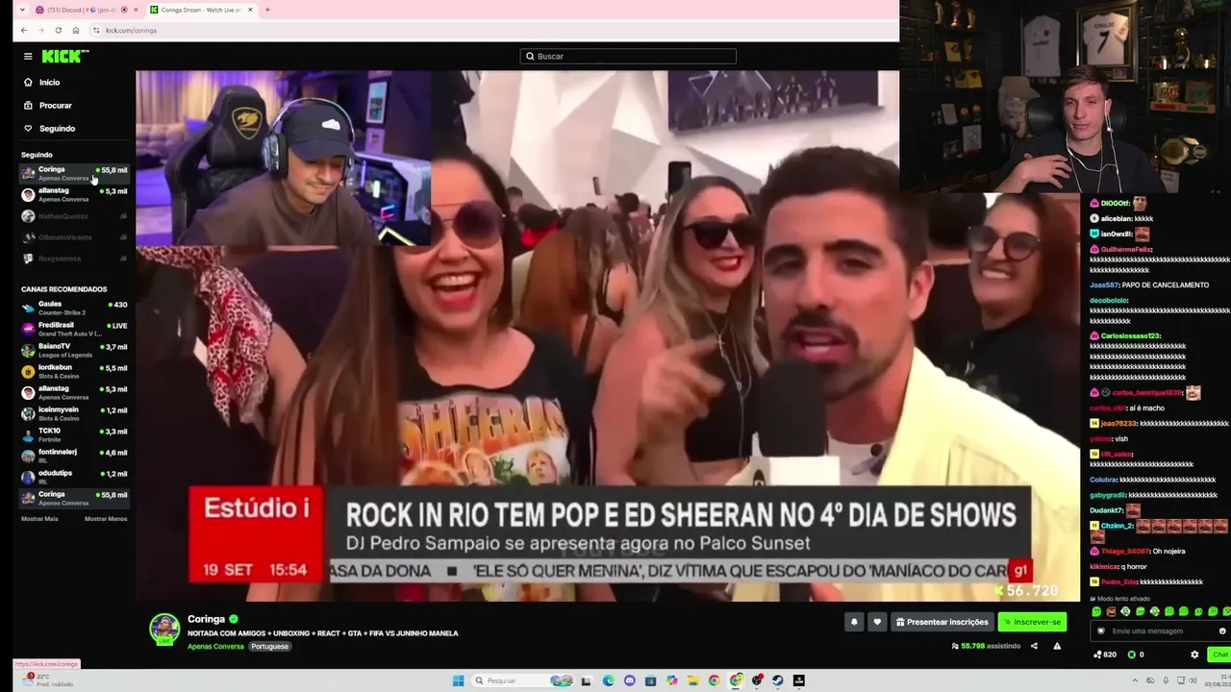The image size is (1231, 692).
Task: Open recommended channel BaianoTV
Action: [75, 350]
